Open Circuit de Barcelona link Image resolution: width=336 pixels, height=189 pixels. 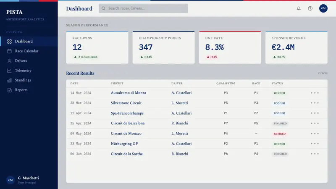(128, 123)
